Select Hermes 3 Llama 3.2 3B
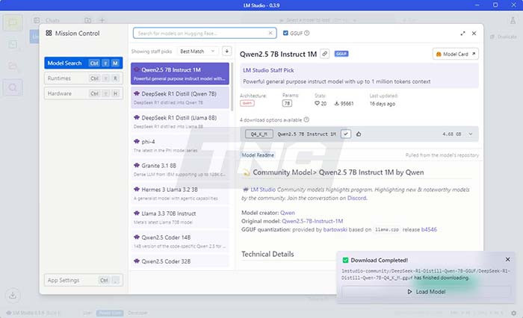The image size is (523, 318). point(180,193)
